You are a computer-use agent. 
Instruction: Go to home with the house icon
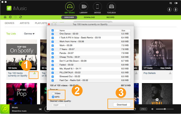5,17
